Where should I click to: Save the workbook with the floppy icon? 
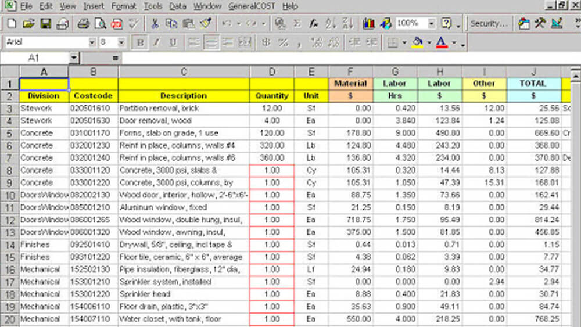point(45,24)
